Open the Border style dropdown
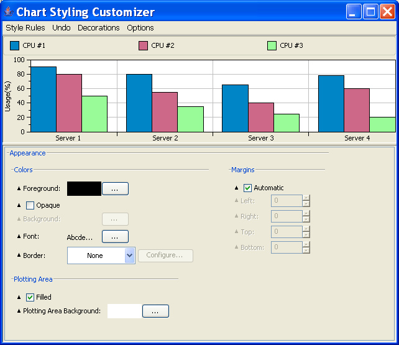399x345 pixels. 129,255
